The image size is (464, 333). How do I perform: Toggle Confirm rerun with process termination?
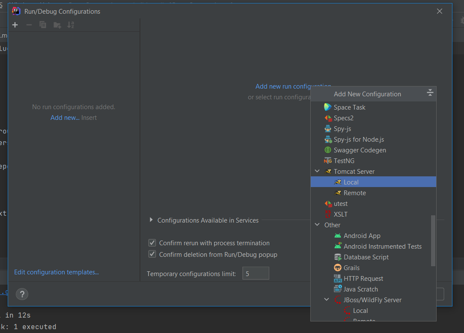152,243
